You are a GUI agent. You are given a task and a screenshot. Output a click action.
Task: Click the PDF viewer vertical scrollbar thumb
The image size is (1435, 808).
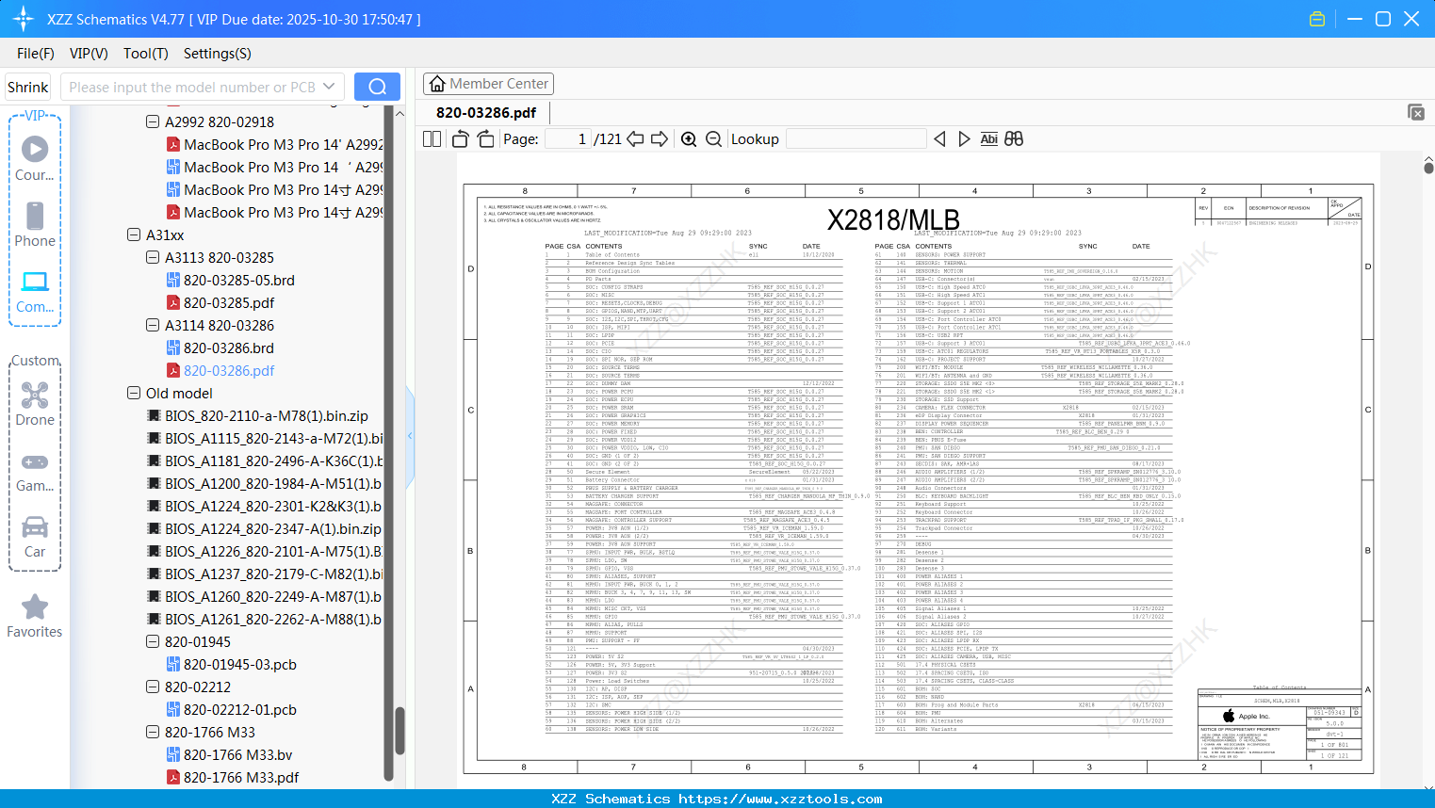[x=1428, y=168]
